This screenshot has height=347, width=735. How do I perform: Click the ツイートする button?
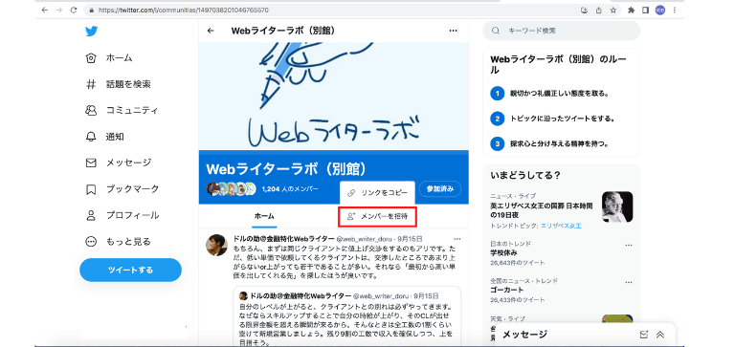pos(130,270)
